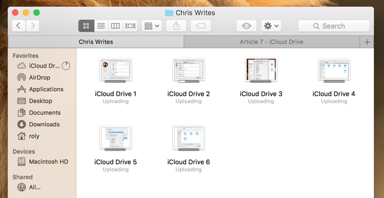Image resolution: width=384 pixels, height=198 pixels.
Task: Click the Applications A-shaped icon
Action: [x=22, y=89]
